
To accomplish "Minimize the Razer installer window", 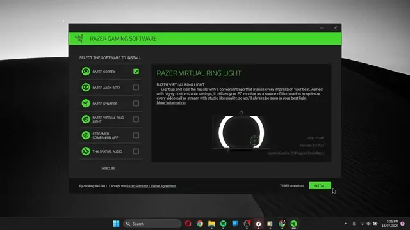I will pos(322,28).
